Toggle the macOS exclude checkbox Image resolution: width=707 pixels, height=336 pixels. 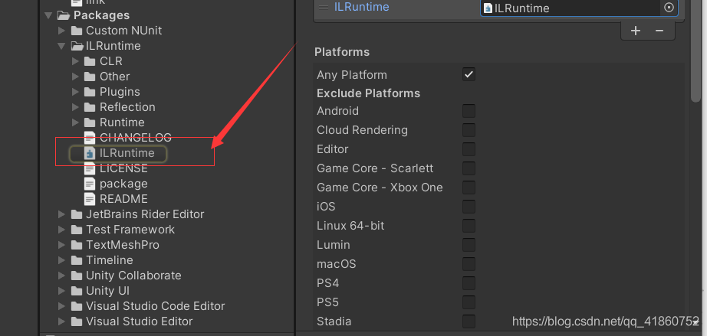point(469,263)
